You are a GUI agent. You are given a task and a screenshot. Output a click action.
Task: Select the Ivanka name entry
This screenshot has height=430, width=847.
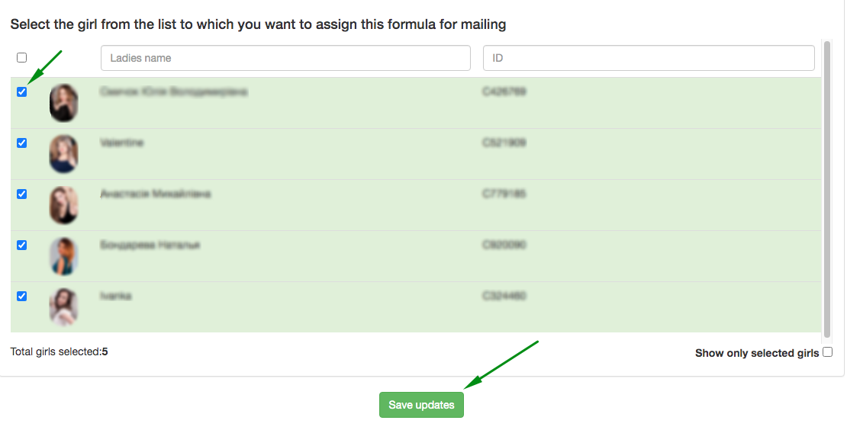[x=115, y=296]
